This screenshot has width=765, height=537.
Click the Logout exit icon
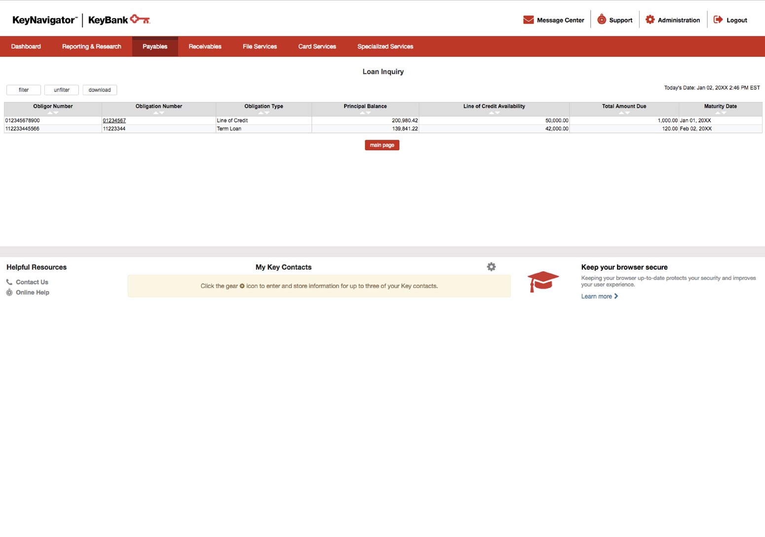pos(718,19)
